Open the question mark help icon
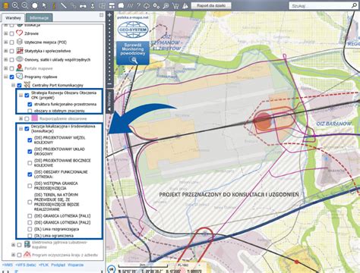 138,5
